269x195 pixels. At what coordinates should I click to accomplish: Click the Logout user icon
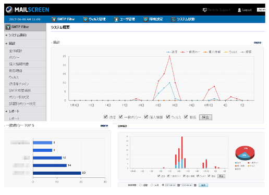[x=239, y=10]
